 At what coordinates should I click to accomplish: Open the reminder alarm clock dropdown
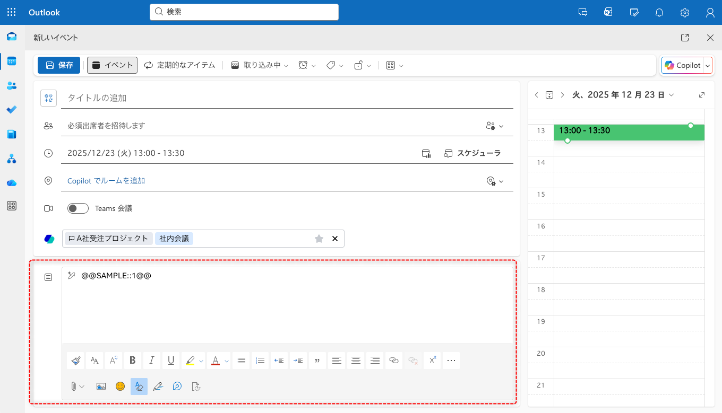click(x=307, y=65)
